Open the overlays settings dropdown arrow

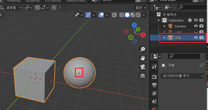click(x=107, y=15)
